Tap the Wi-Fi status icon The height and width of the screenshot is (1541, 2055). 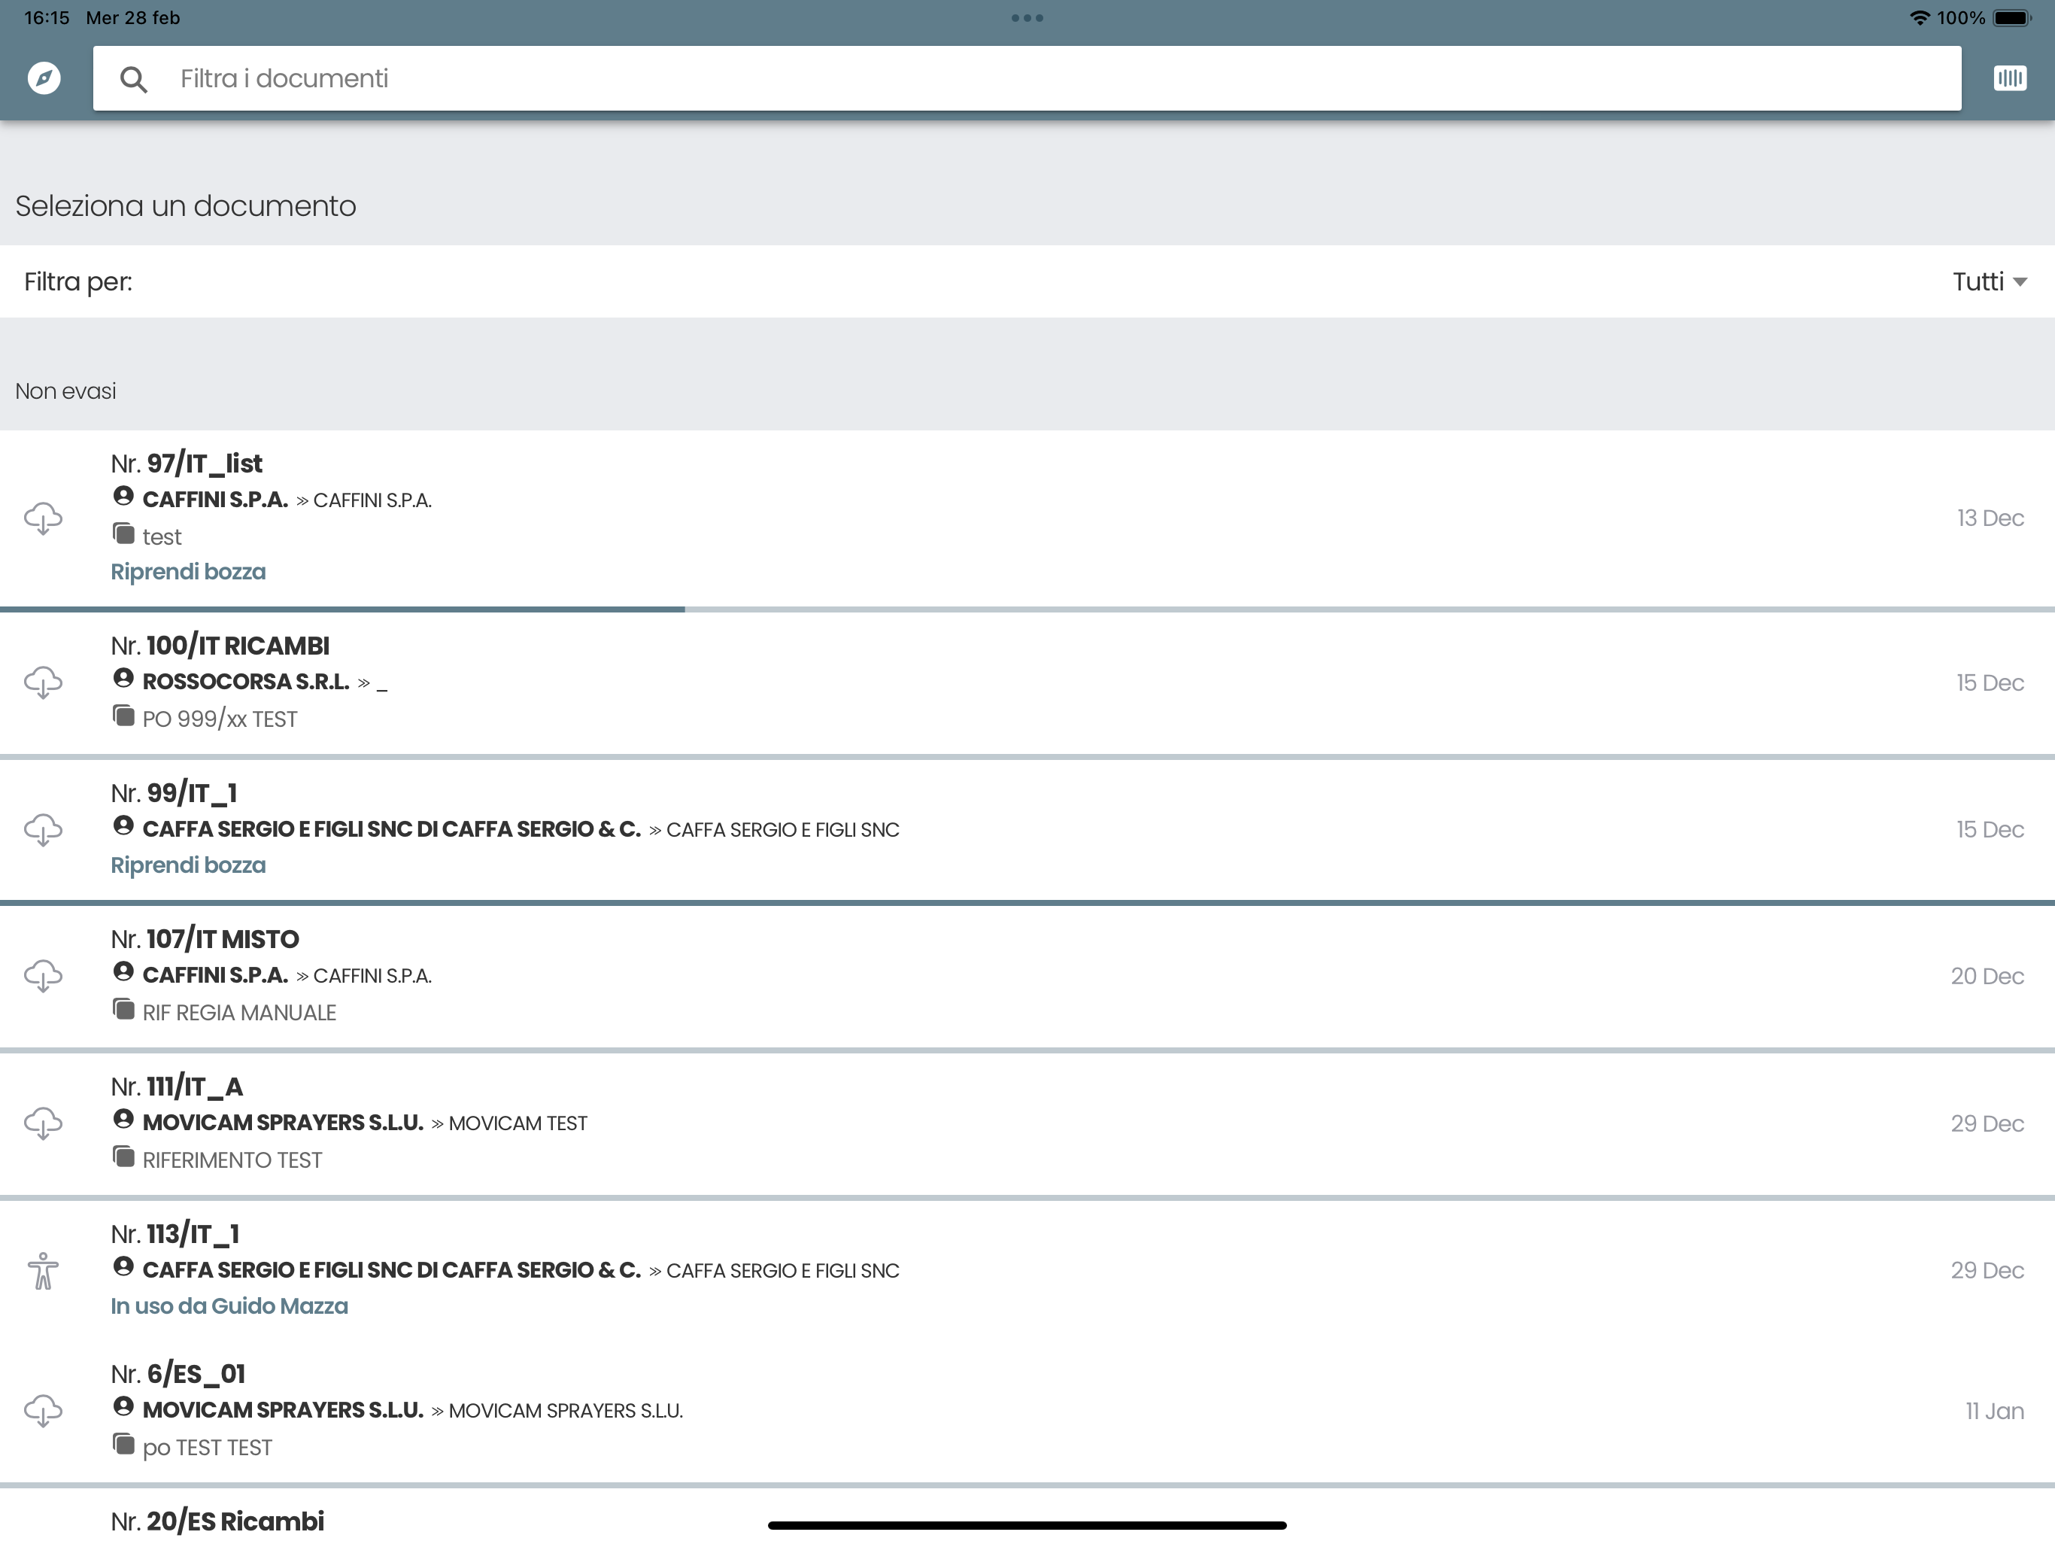(1920, 17)
